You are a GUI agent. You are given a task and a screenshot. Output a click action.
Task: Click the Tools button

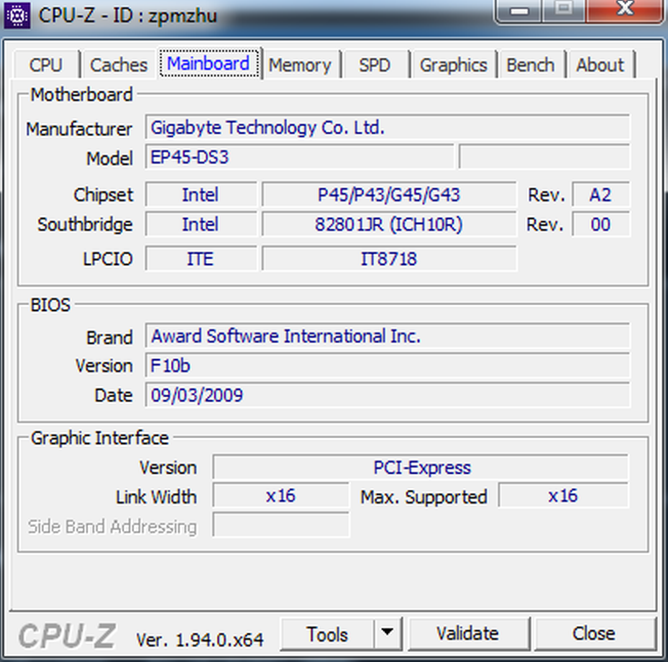coord(327,634)
